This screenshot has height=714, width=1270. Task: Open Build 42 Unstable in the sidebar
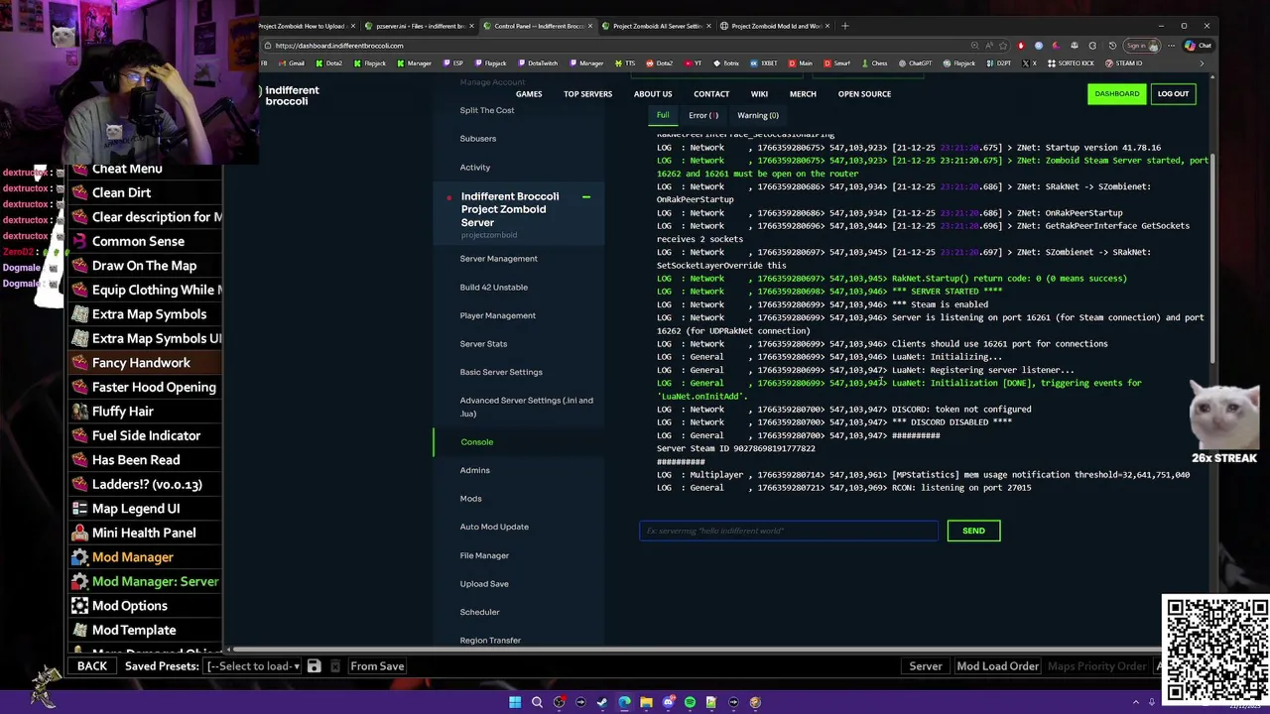tap(494, 288)
